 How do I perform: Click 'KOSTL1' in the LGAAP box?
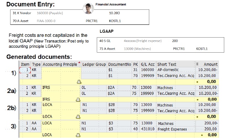tap(202, 49)
